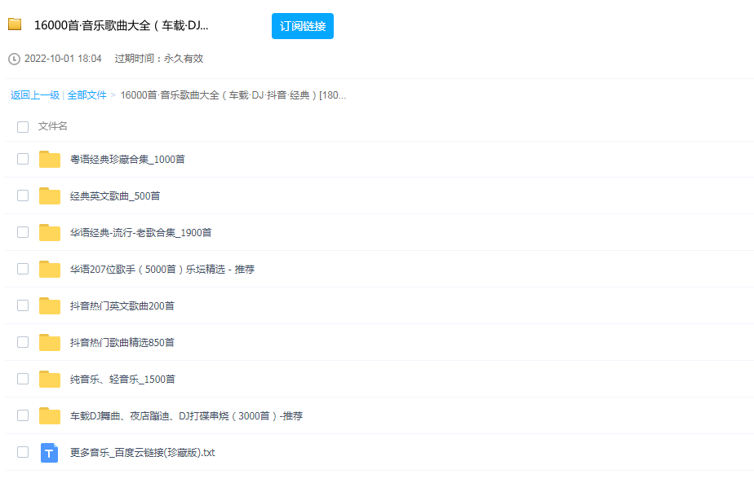Check the box for 华语207位歌手 row
The height and width of the screenshot is (483, 754).
(x=23, y=269)
